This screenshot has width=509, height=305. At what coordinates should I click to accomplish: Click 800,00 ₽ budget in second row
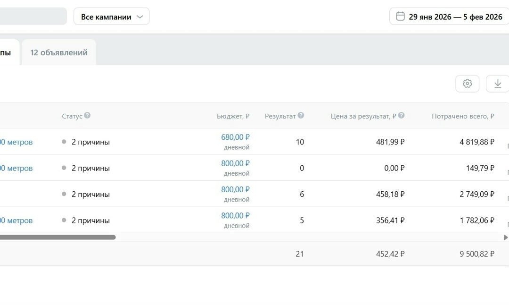point(235,163)
